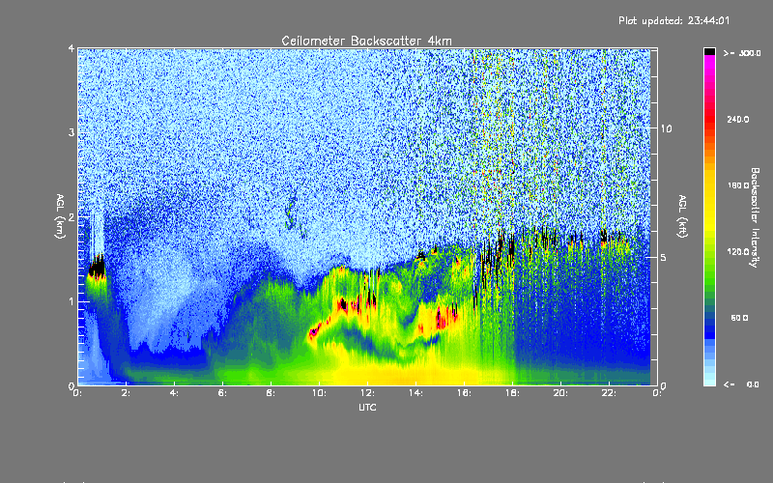Click the right 'AGL (kft)' axis label
This screenshot has height=483, width=773.
click(x=682, y=216)
